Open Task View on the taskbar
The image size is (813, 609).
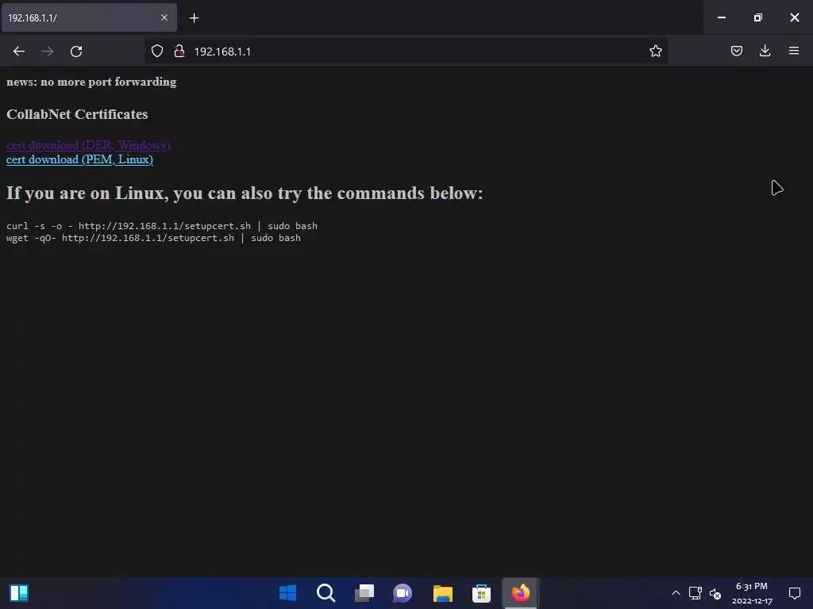tap(364, 592)
